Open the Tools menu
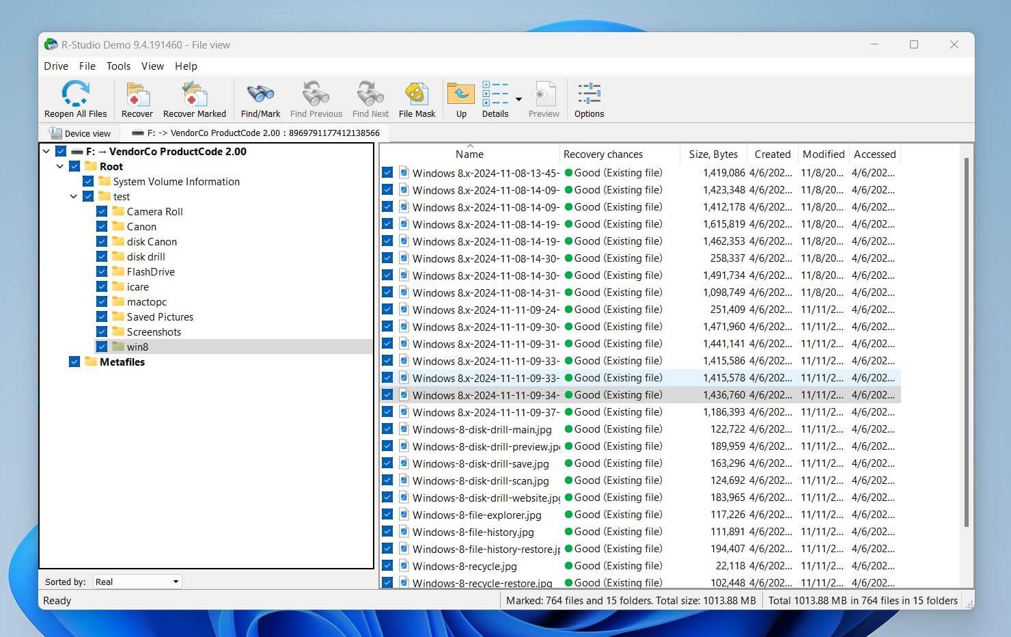The image size is (1011, 637). [118, 66]
